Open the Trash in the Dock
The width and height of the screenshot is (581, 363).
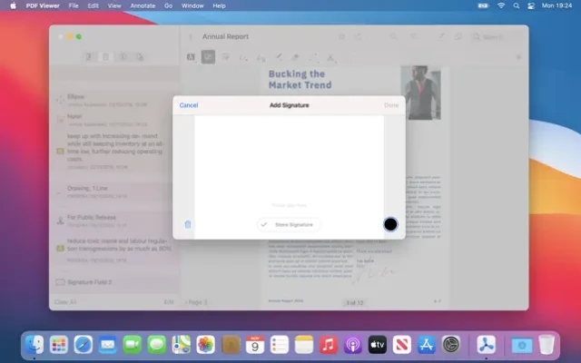547,345
